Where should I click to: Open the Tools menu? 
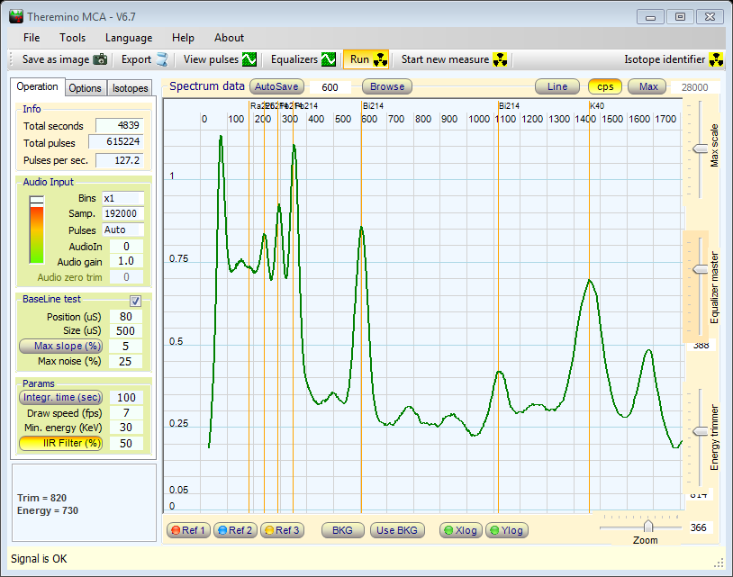(x=73, y=38)
